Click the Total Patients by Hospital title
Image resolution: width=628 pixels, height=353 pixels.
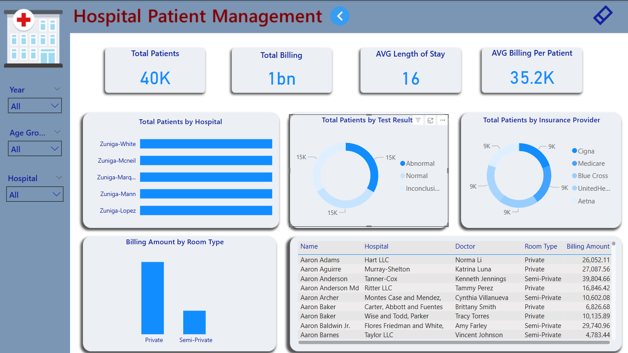pos(181,122)
